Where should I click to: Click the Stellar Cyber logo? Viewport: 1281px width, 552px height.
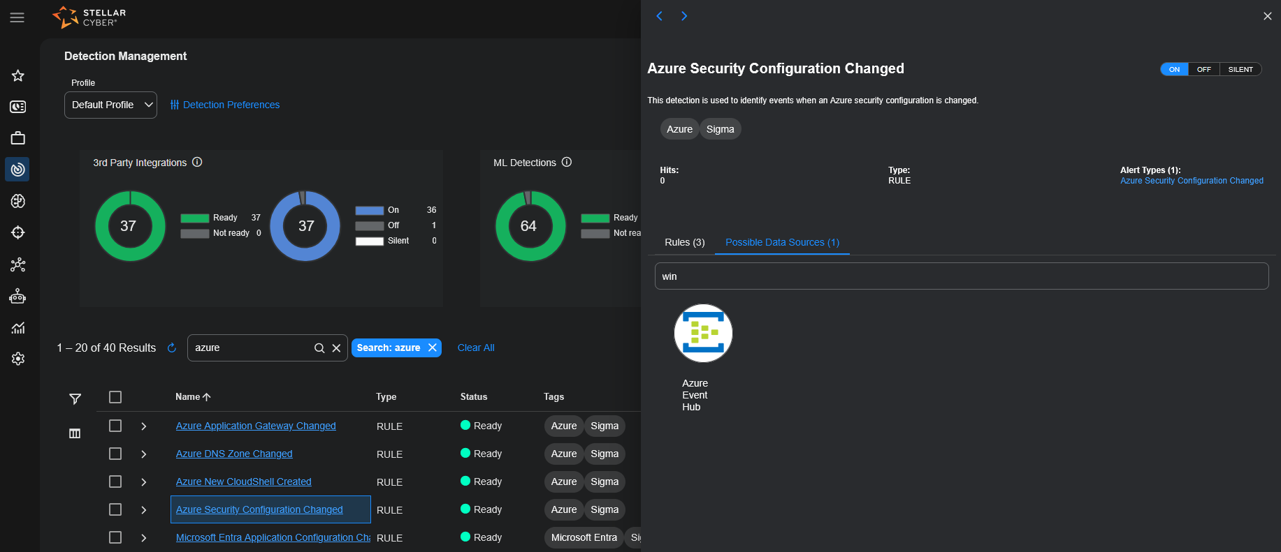point(89,17)
